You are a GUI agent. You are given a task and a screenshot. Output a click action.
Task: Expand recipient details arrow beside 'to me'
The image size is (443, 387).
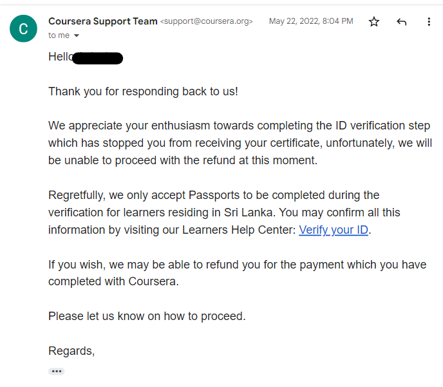pyautogui.click(x=76, y=35)
